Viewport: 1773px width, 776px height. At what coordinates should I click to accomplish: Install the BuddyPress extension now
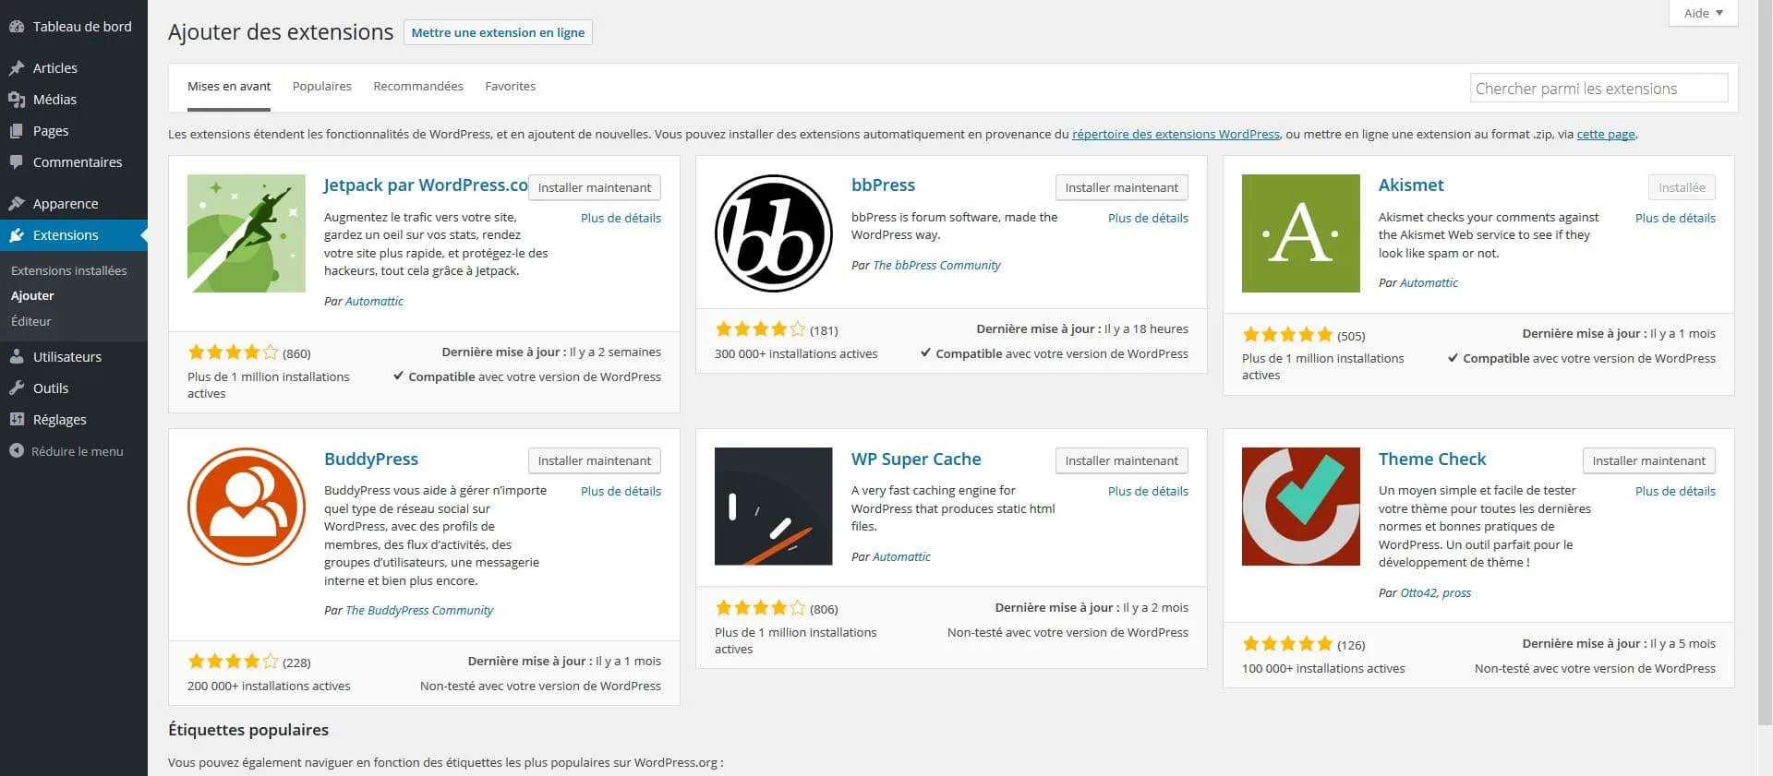click(x=595, y=460)
